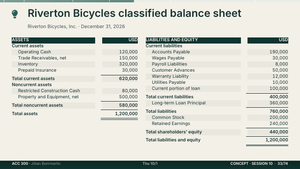Click 'Current portion of loan' label

176,88
